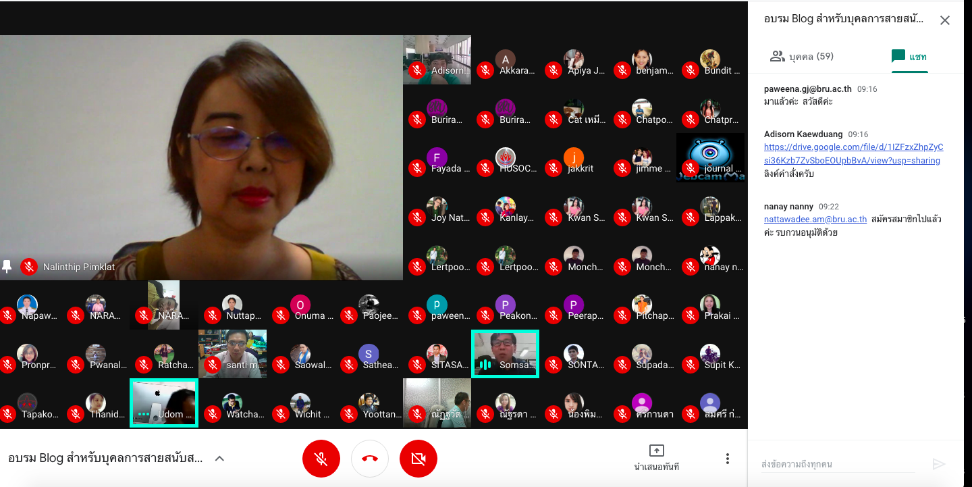Click the letter A avatar of Akkara
The image size is (972, 487).
tap(505, 59)
